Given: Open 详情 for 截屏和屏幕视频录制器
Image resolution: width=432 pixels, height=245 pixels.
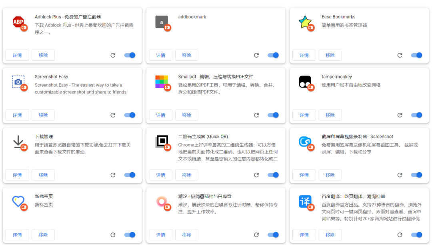Looking at the screenshot, I should pos(304,175).
